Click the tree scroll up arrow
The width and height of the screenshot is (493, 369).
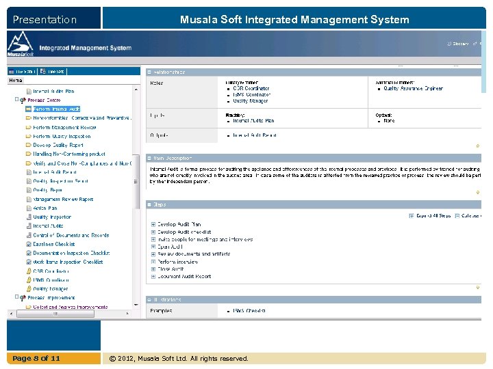pos(136,90)
